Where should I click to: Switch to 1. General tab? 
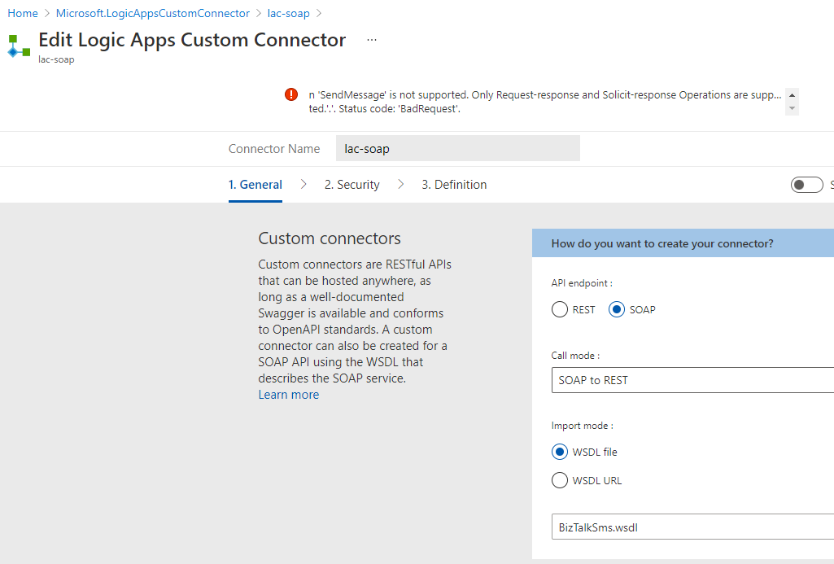pyautogui.click(x=255, y=185)
